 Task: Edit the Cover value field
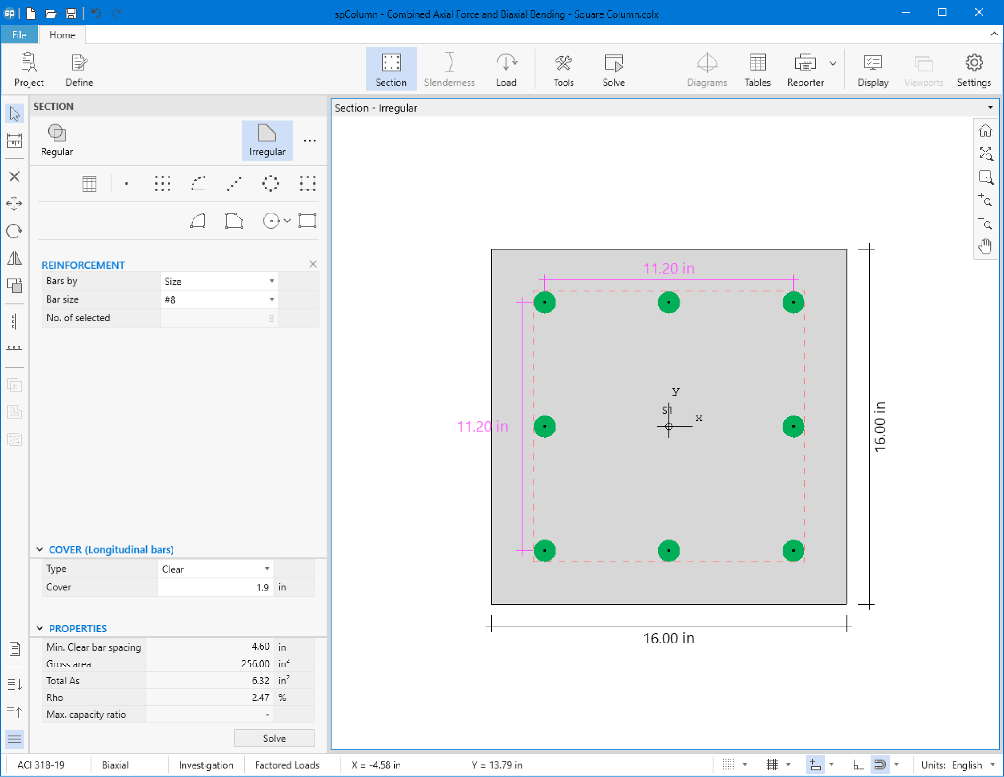(216, 588)
